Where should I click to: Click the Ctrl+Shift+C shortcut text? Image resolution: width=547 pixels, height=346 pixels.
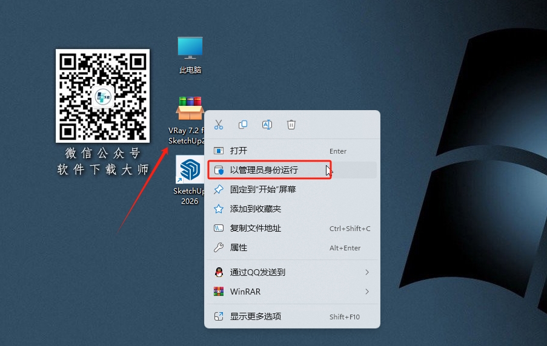[350, 229]
